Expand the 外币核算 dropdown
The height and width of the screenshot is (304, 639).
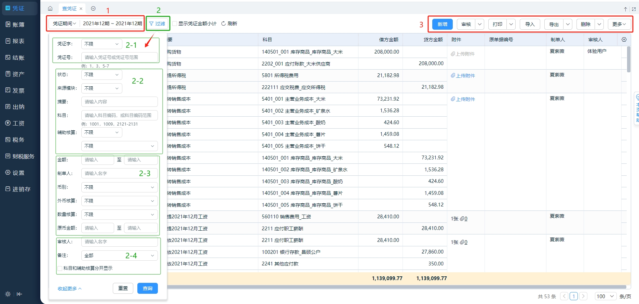(x=119, y=201)
